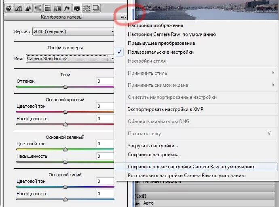Click the Авто value text
The height and width of the screenshot is (207, 279).
tap(148, 203)
